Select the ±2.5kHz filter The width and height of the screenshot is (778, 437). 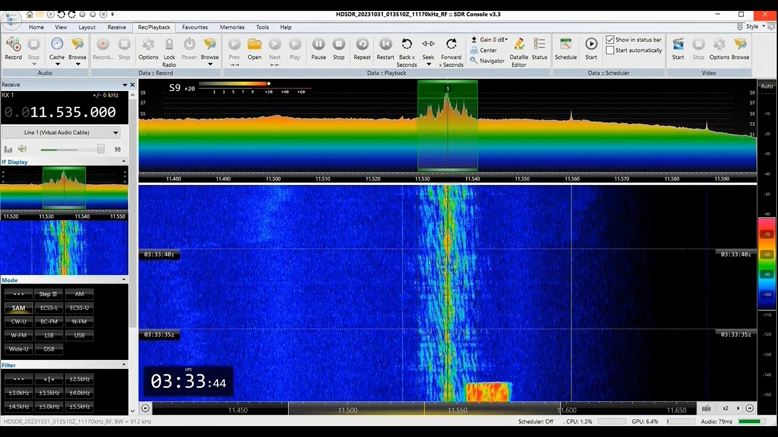coord(79,379)
